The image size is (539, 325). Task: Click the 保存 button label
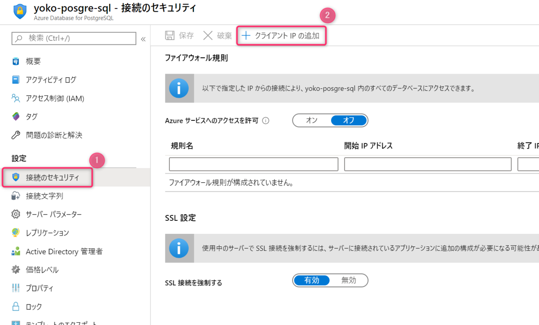[186, 35]
